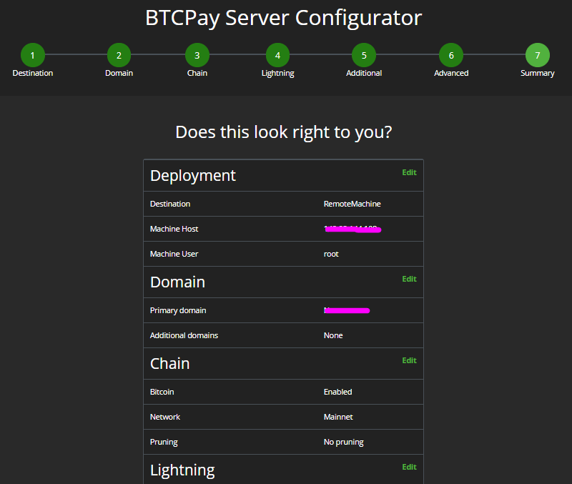The image size is (572, 484).
Task: Jump to step 2 Domain circle
Action: pyautogui.click(x=119, y=55)
